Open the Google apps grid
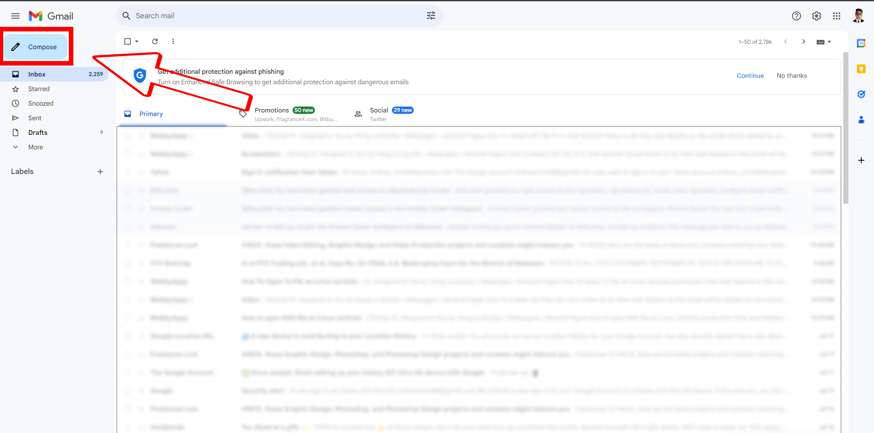The width and height of the screenshot is (874, 433). [x=836, y=15]
